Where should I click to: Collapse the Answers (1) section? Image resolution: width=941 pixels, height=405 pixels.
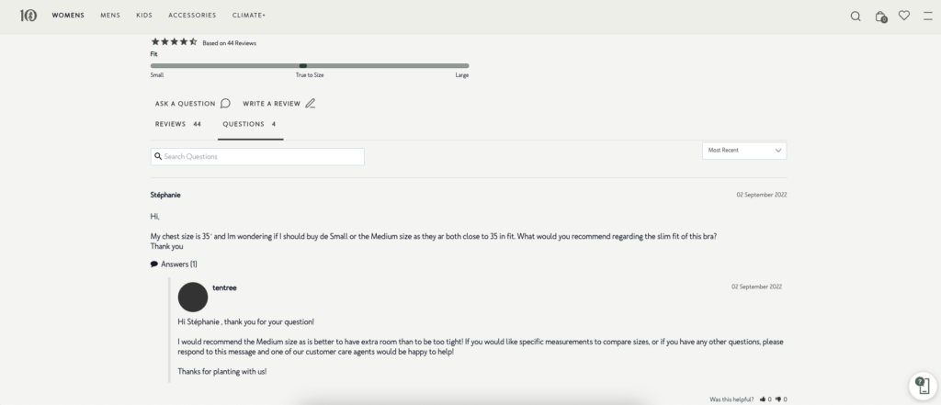(174, 264)
